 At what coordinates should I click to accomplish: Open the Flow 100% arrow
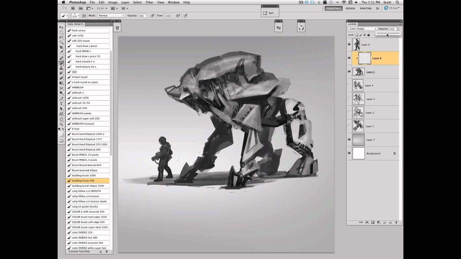click(173, 16)
